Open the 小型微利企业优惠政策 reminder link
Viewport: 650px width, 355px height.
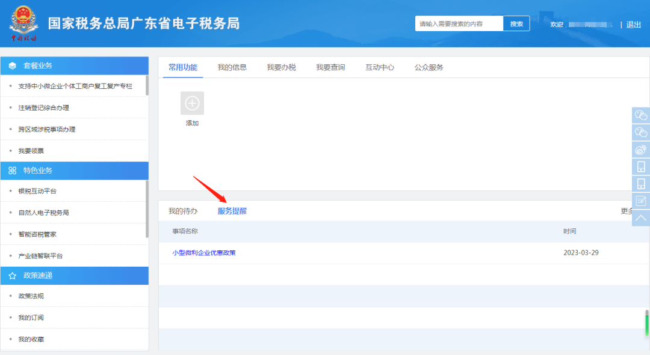click(x=204, y=253)
